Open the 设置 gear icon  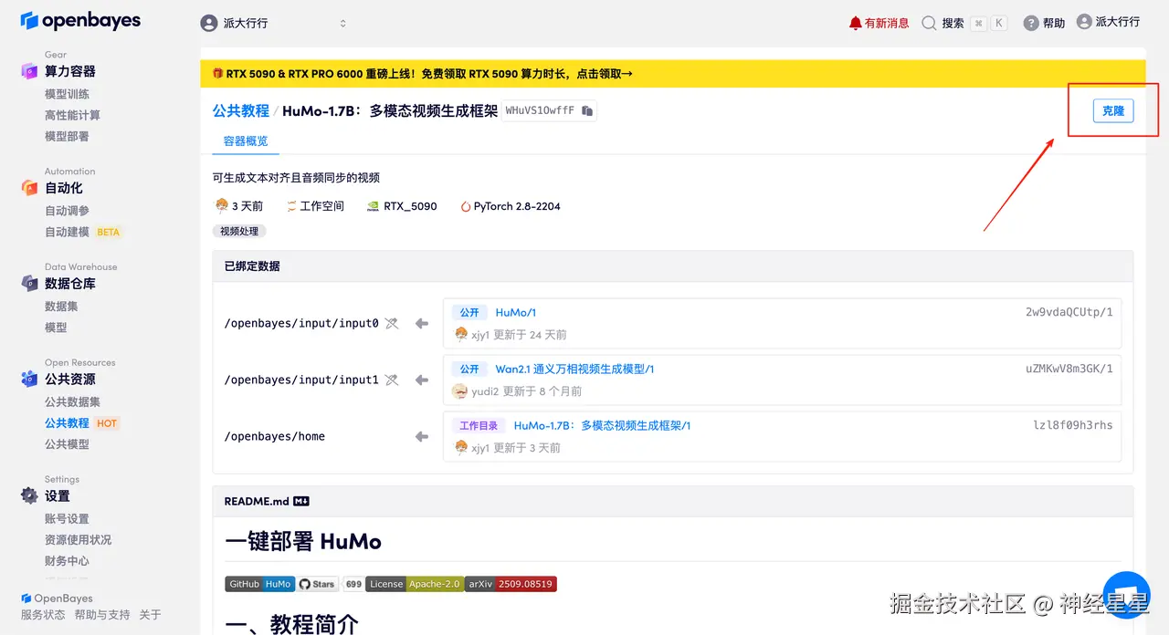tap(29, 495)
